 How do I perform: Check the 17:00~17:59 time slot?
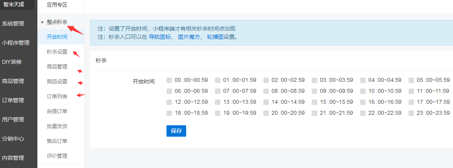pos(411,102)
